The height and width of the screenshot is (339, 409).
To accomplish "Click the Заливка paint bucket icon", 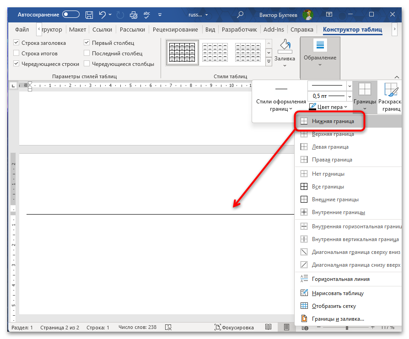I will 285,46.
